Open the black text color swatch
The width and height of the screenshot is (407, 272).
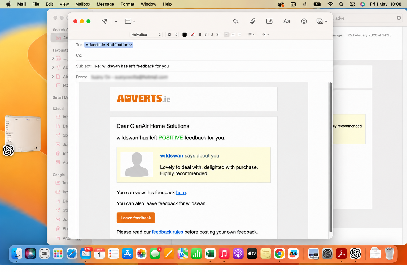pyautogui.click(x=185, y=35)
